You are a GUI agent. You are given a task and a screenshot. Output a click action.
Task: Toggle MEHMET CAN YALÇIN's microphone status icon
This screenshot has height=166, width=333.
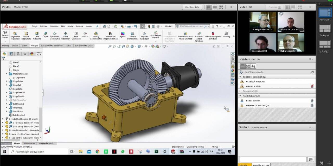(312, 105)
